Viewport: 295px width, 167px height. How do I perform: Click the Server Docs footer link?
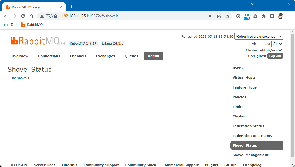(44, 165)
